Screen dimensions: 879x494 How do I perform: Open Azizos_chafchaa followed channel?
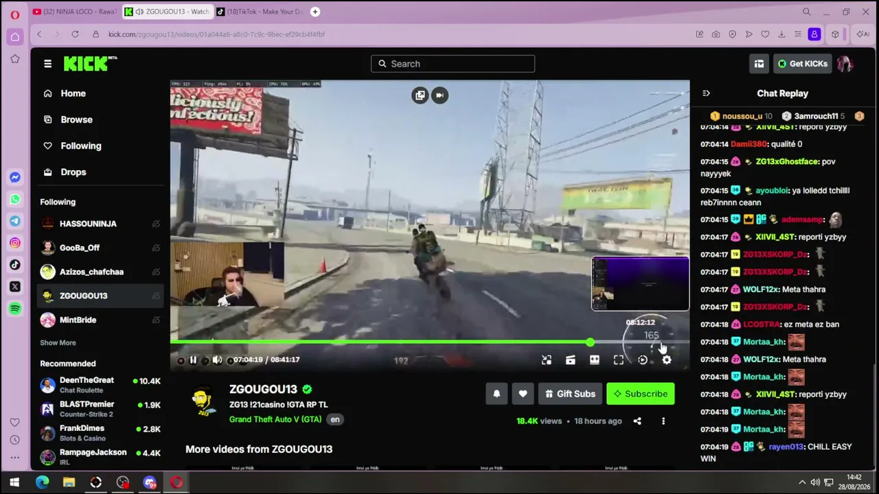pos(93,272)
